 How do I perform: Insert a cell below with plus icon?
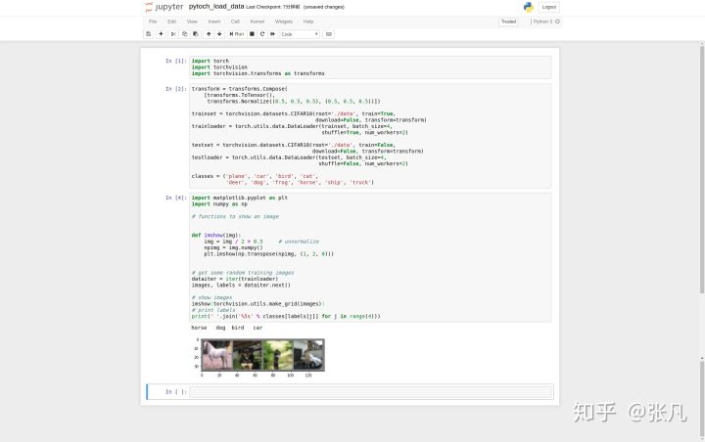point(161,34)
